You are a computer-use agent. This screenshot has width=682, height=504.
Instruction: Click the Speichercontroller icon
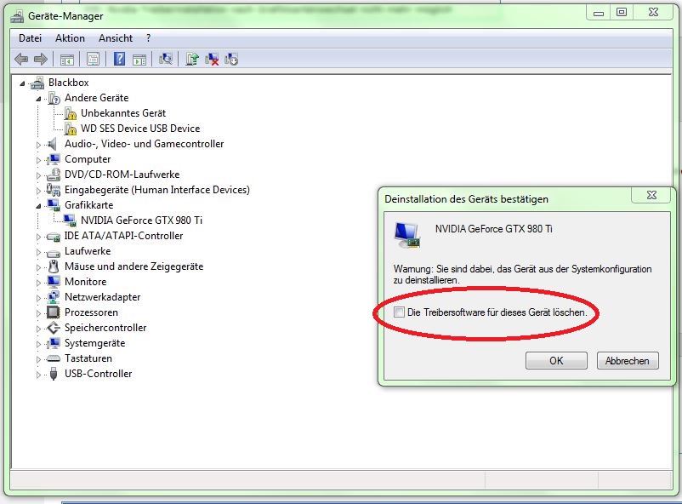(54, 328)
